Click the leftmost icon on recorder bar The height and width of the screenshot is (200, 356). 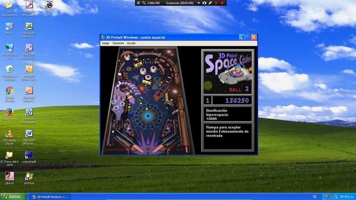(139, 3)
